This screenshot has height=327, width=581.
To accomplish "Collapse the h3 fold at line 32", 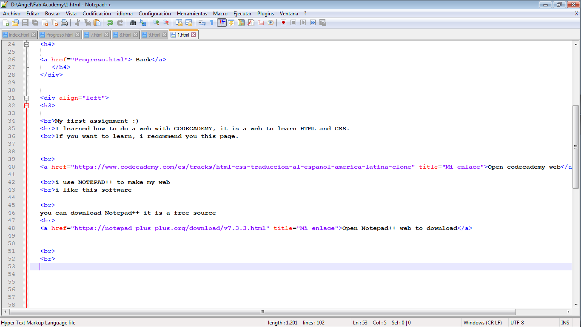I will [x=26, y=106].
